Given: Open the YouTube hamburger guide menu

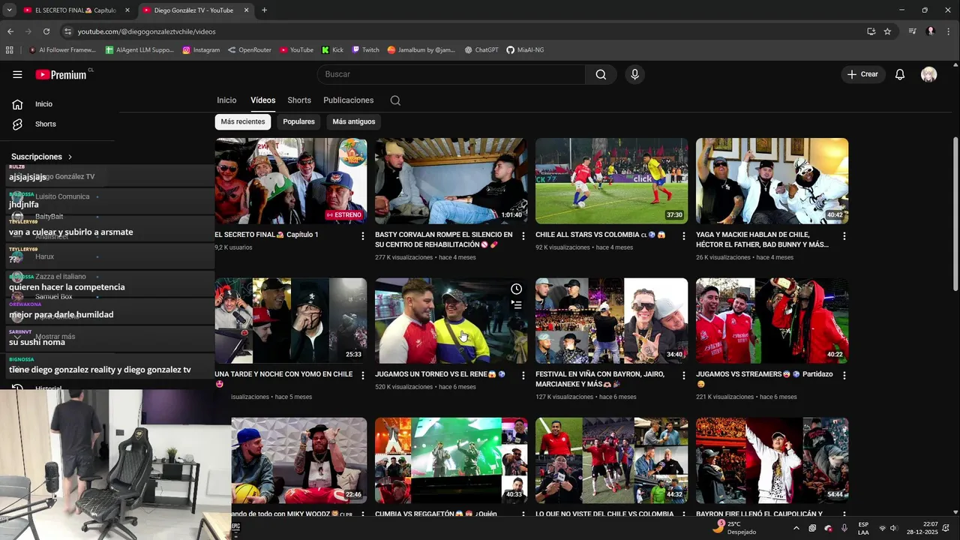Looking at the screenshot, I should pos(17,74).
